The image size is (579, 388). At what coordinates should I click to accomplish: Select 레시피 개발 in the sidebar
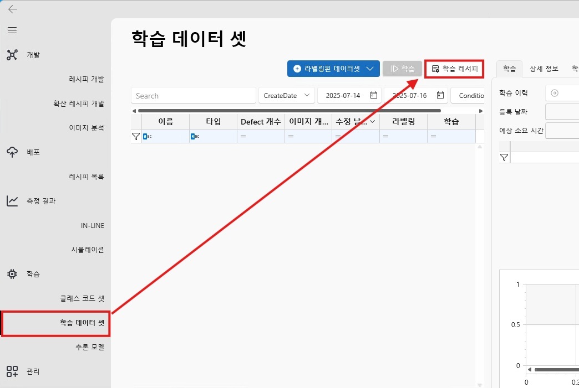point(86,79)
